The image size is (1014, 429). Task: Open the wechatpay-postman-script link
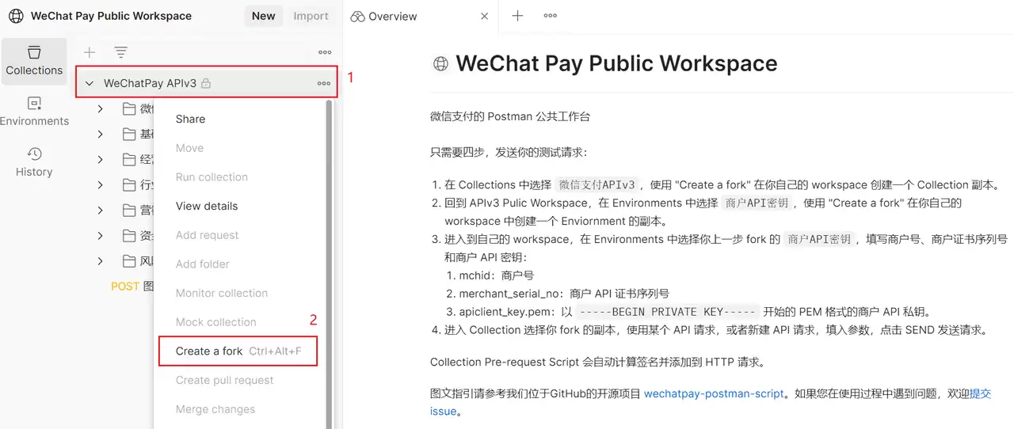714,393
